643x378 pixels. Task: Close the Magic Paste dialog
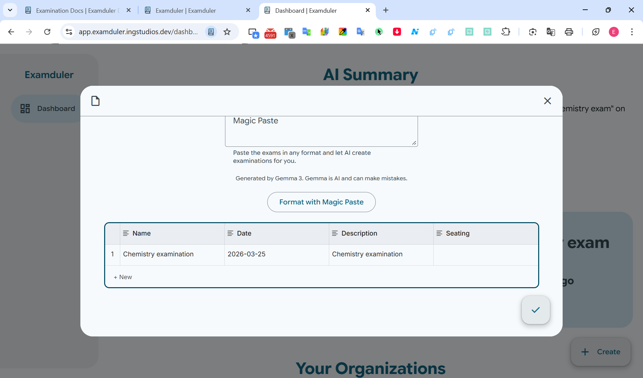click(x=547, y=101)
